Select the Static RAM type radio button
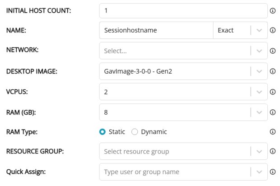Screen dimensions: 280x186 103,132
